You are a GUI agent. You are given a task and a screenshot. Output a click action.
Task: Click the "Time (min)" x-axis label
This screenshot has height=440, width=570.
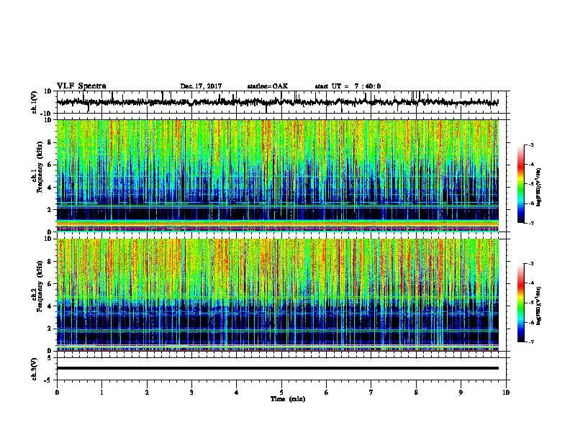click(288, 399)
